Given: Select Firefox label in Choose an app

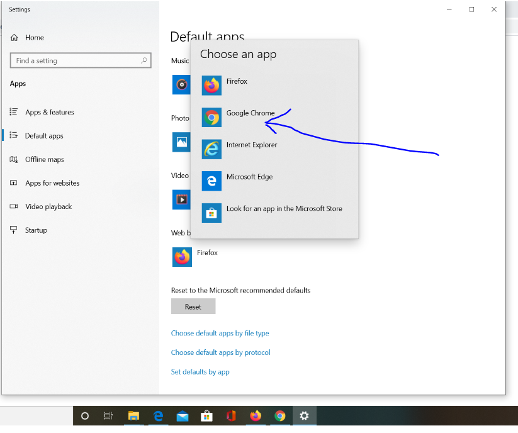Looking at the screenshot, I should pyautogui.click(x=237, y=81).
